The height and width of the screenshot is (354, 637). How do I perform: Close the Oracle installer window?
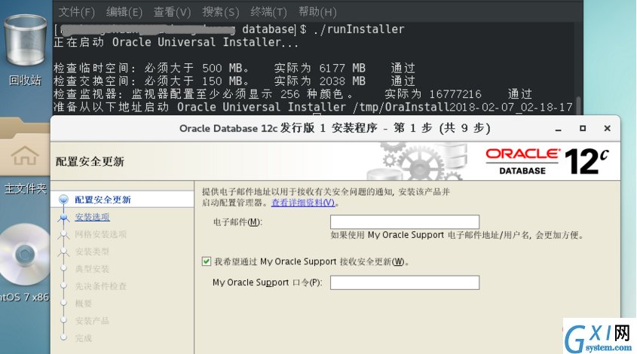click(608, 128)
